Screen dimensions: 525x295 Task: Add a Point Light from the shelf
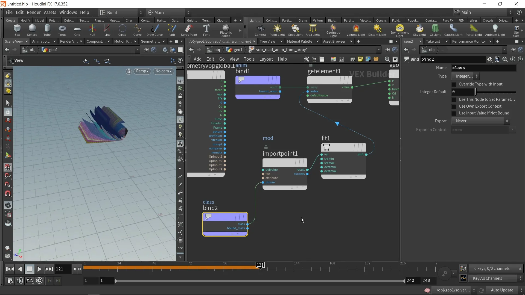click(x=277, y=30)
